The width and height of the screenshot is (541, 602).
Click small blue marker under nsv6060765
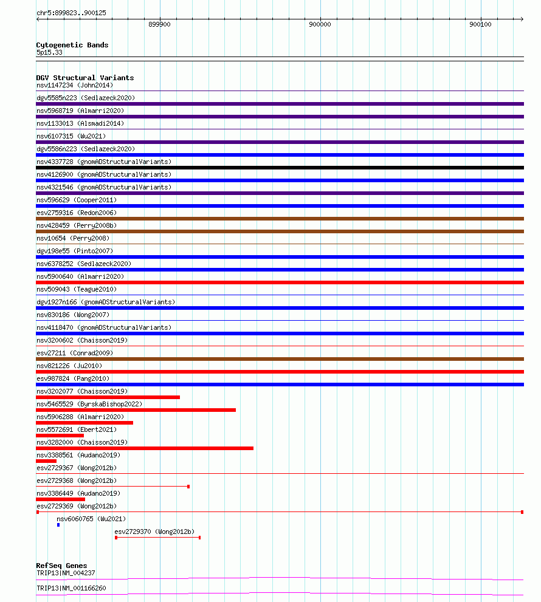[58, 525]
